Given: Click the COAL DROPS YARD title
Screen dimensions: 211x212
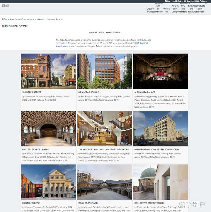Looking at the screenshot, I should [88, 203].
